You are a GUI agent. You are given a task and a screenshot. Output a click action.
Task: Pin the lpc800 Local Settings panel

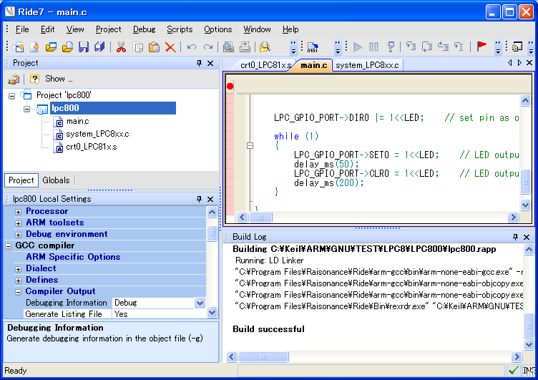pyautogui.click(x=199, y=199)
